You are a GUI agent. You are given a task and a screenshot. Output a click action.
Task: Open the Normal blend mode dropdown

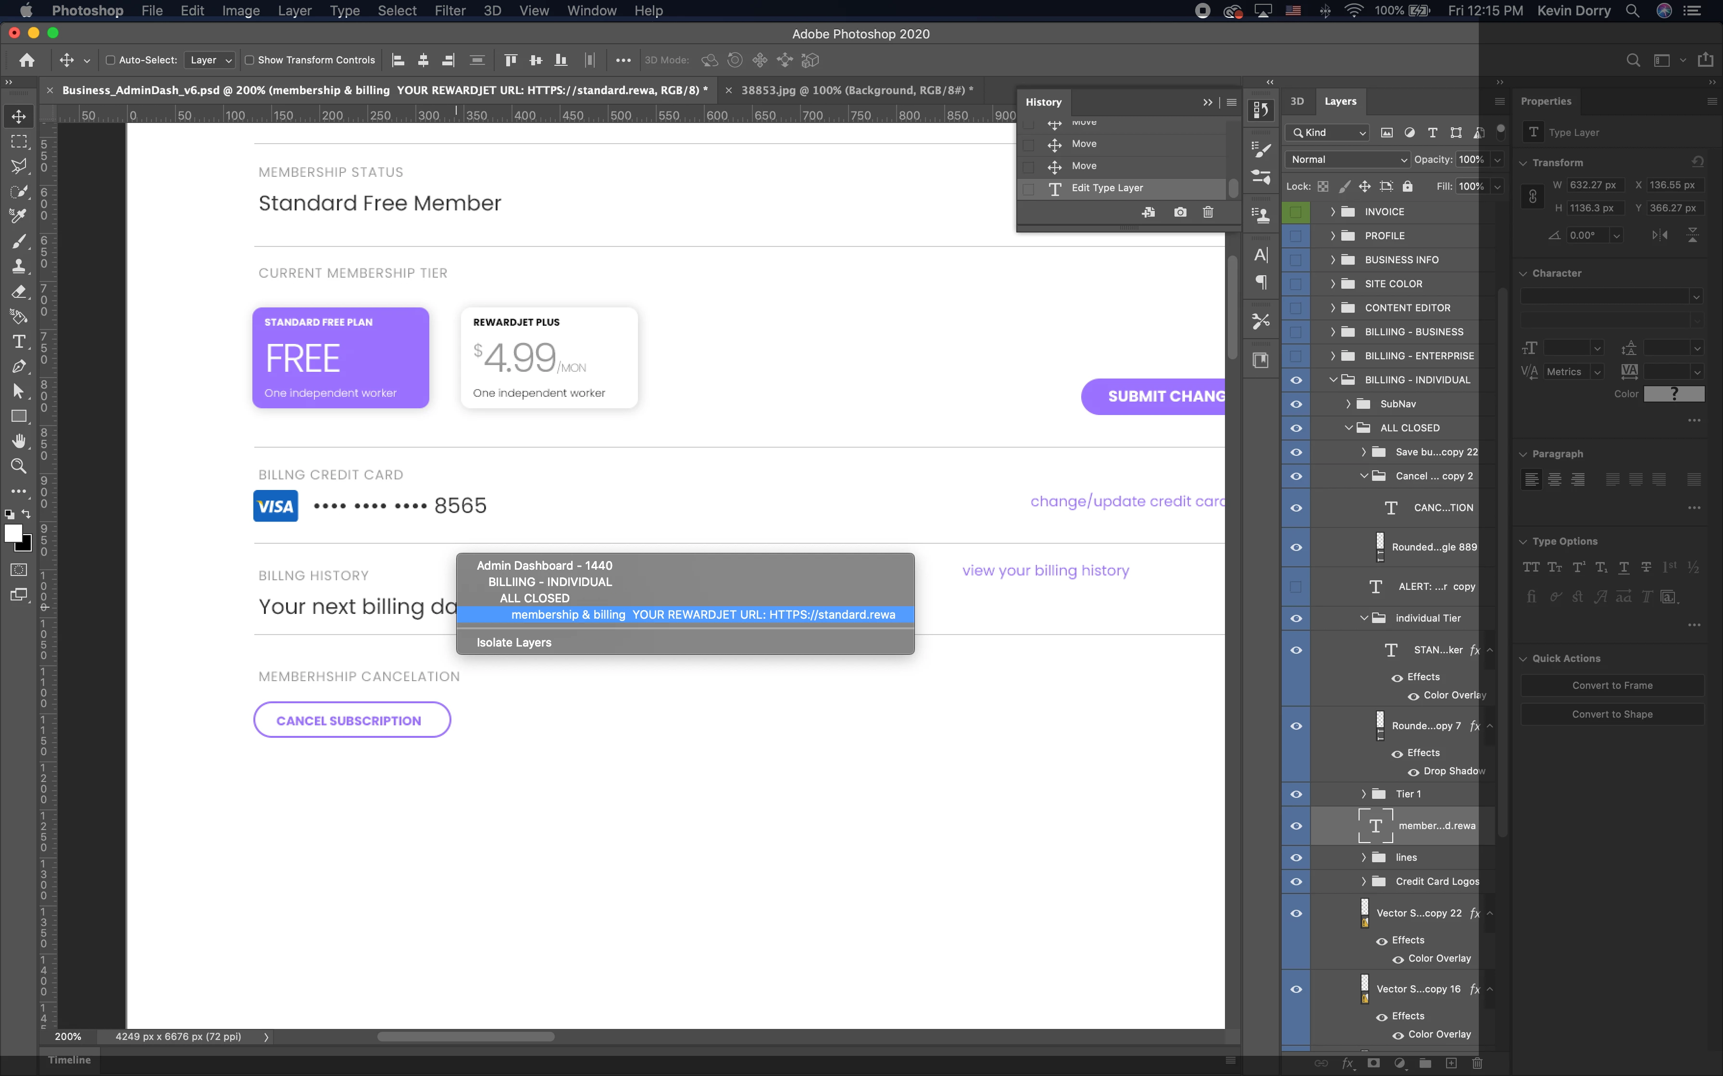tap(1347, 159)
